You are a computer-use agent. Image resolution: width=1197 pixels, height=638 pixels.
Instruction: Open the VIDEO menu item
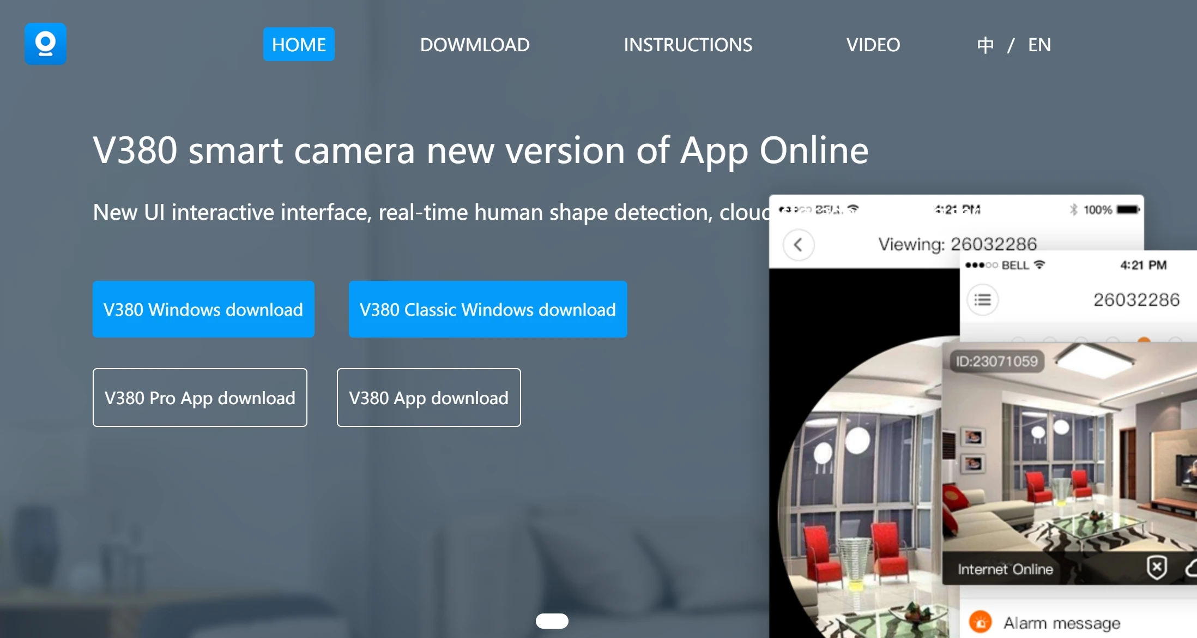tap(873, 45)
